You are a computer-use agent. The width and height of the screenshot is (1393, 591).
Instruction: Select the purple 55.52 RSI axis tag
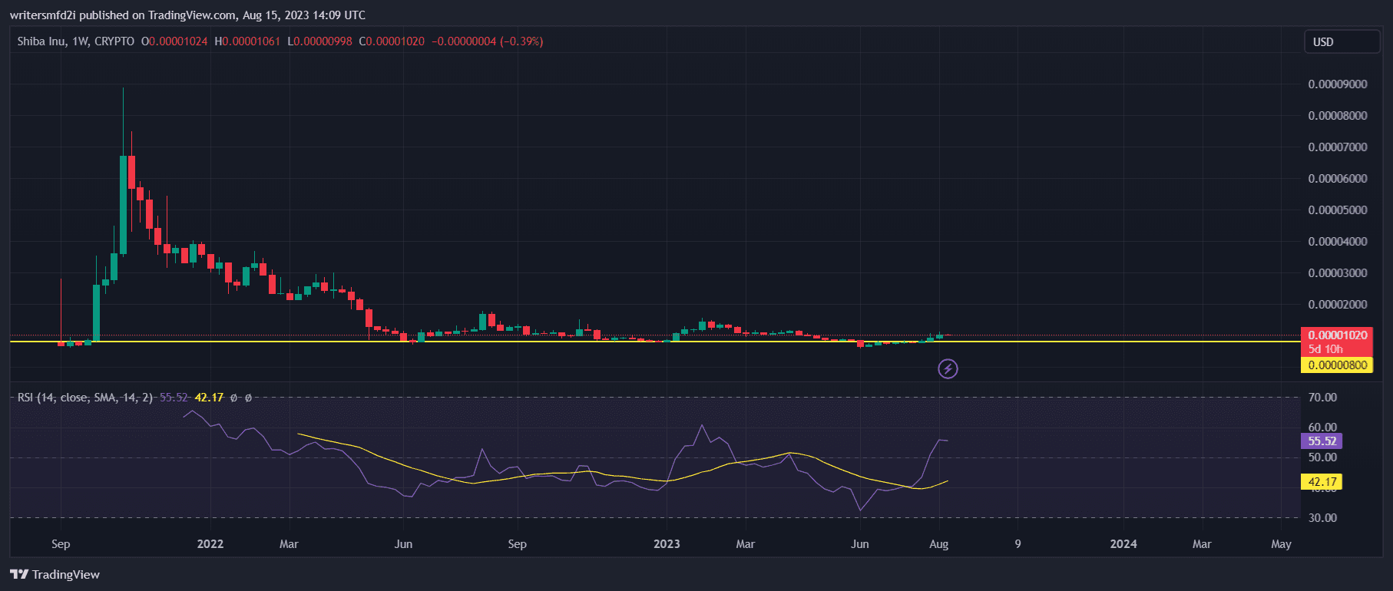[1322, 441]
